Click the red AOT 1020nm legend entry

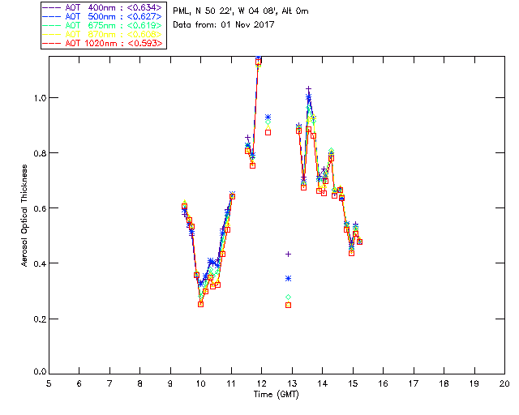point(114,42)
